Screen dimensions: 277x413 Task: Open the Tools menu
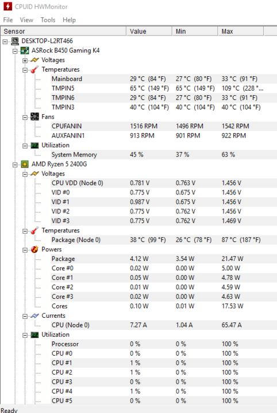48,20
